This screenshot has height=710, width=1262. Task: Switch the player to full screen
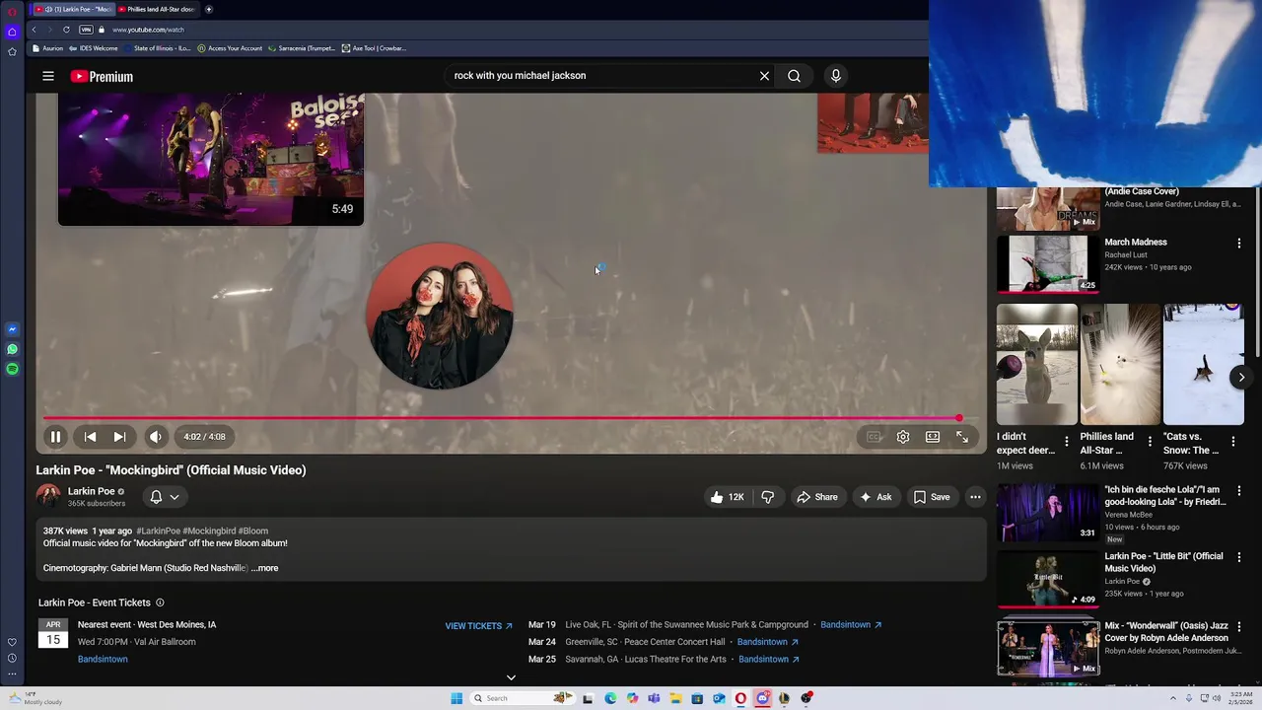[x=962, y=437]
